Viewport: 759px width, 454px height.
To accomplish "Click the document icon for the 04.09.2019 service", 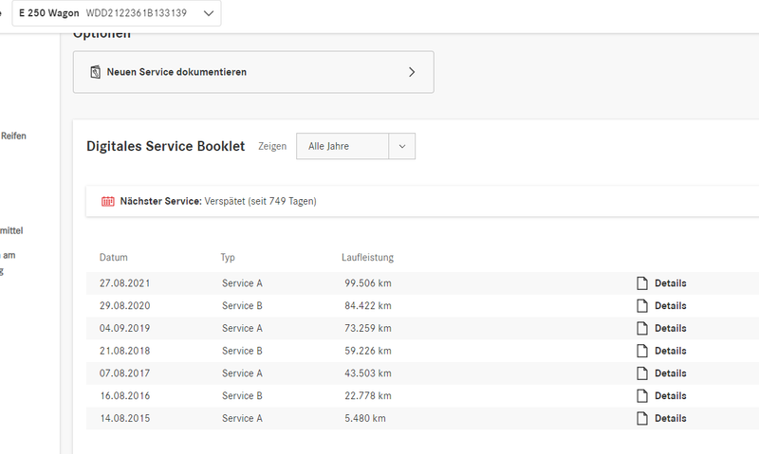I will (x=642, y=328).
